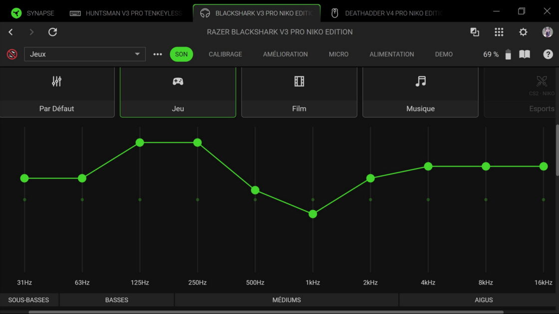The height and width of the screenshot is (314, 559).
Task: Select the Film equalizer preset
Action: 299,92
